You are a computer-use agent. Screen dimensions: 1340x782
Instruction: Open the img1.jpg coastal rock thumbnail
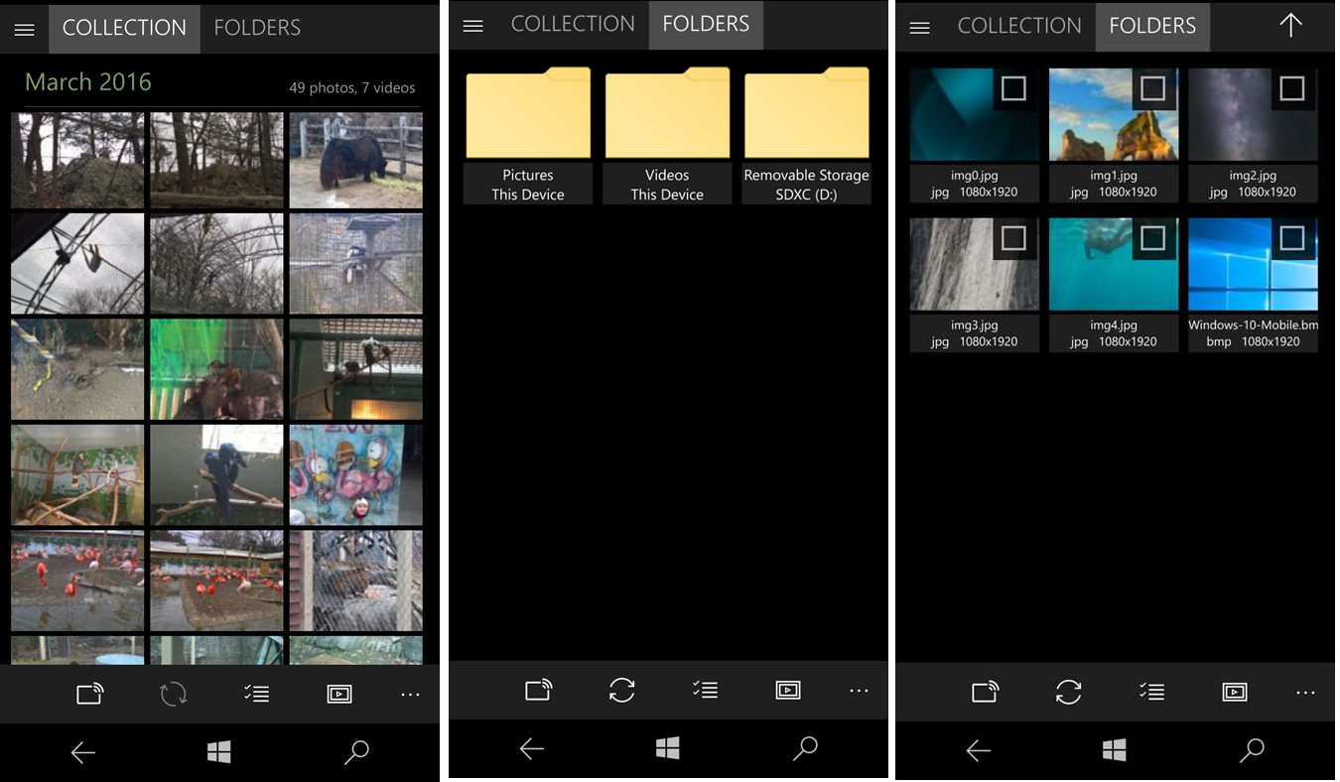[x=1114, y=115]
